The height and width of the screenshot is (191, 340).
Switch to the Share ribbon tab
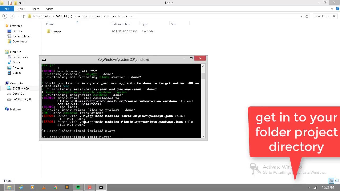(35, 9)
